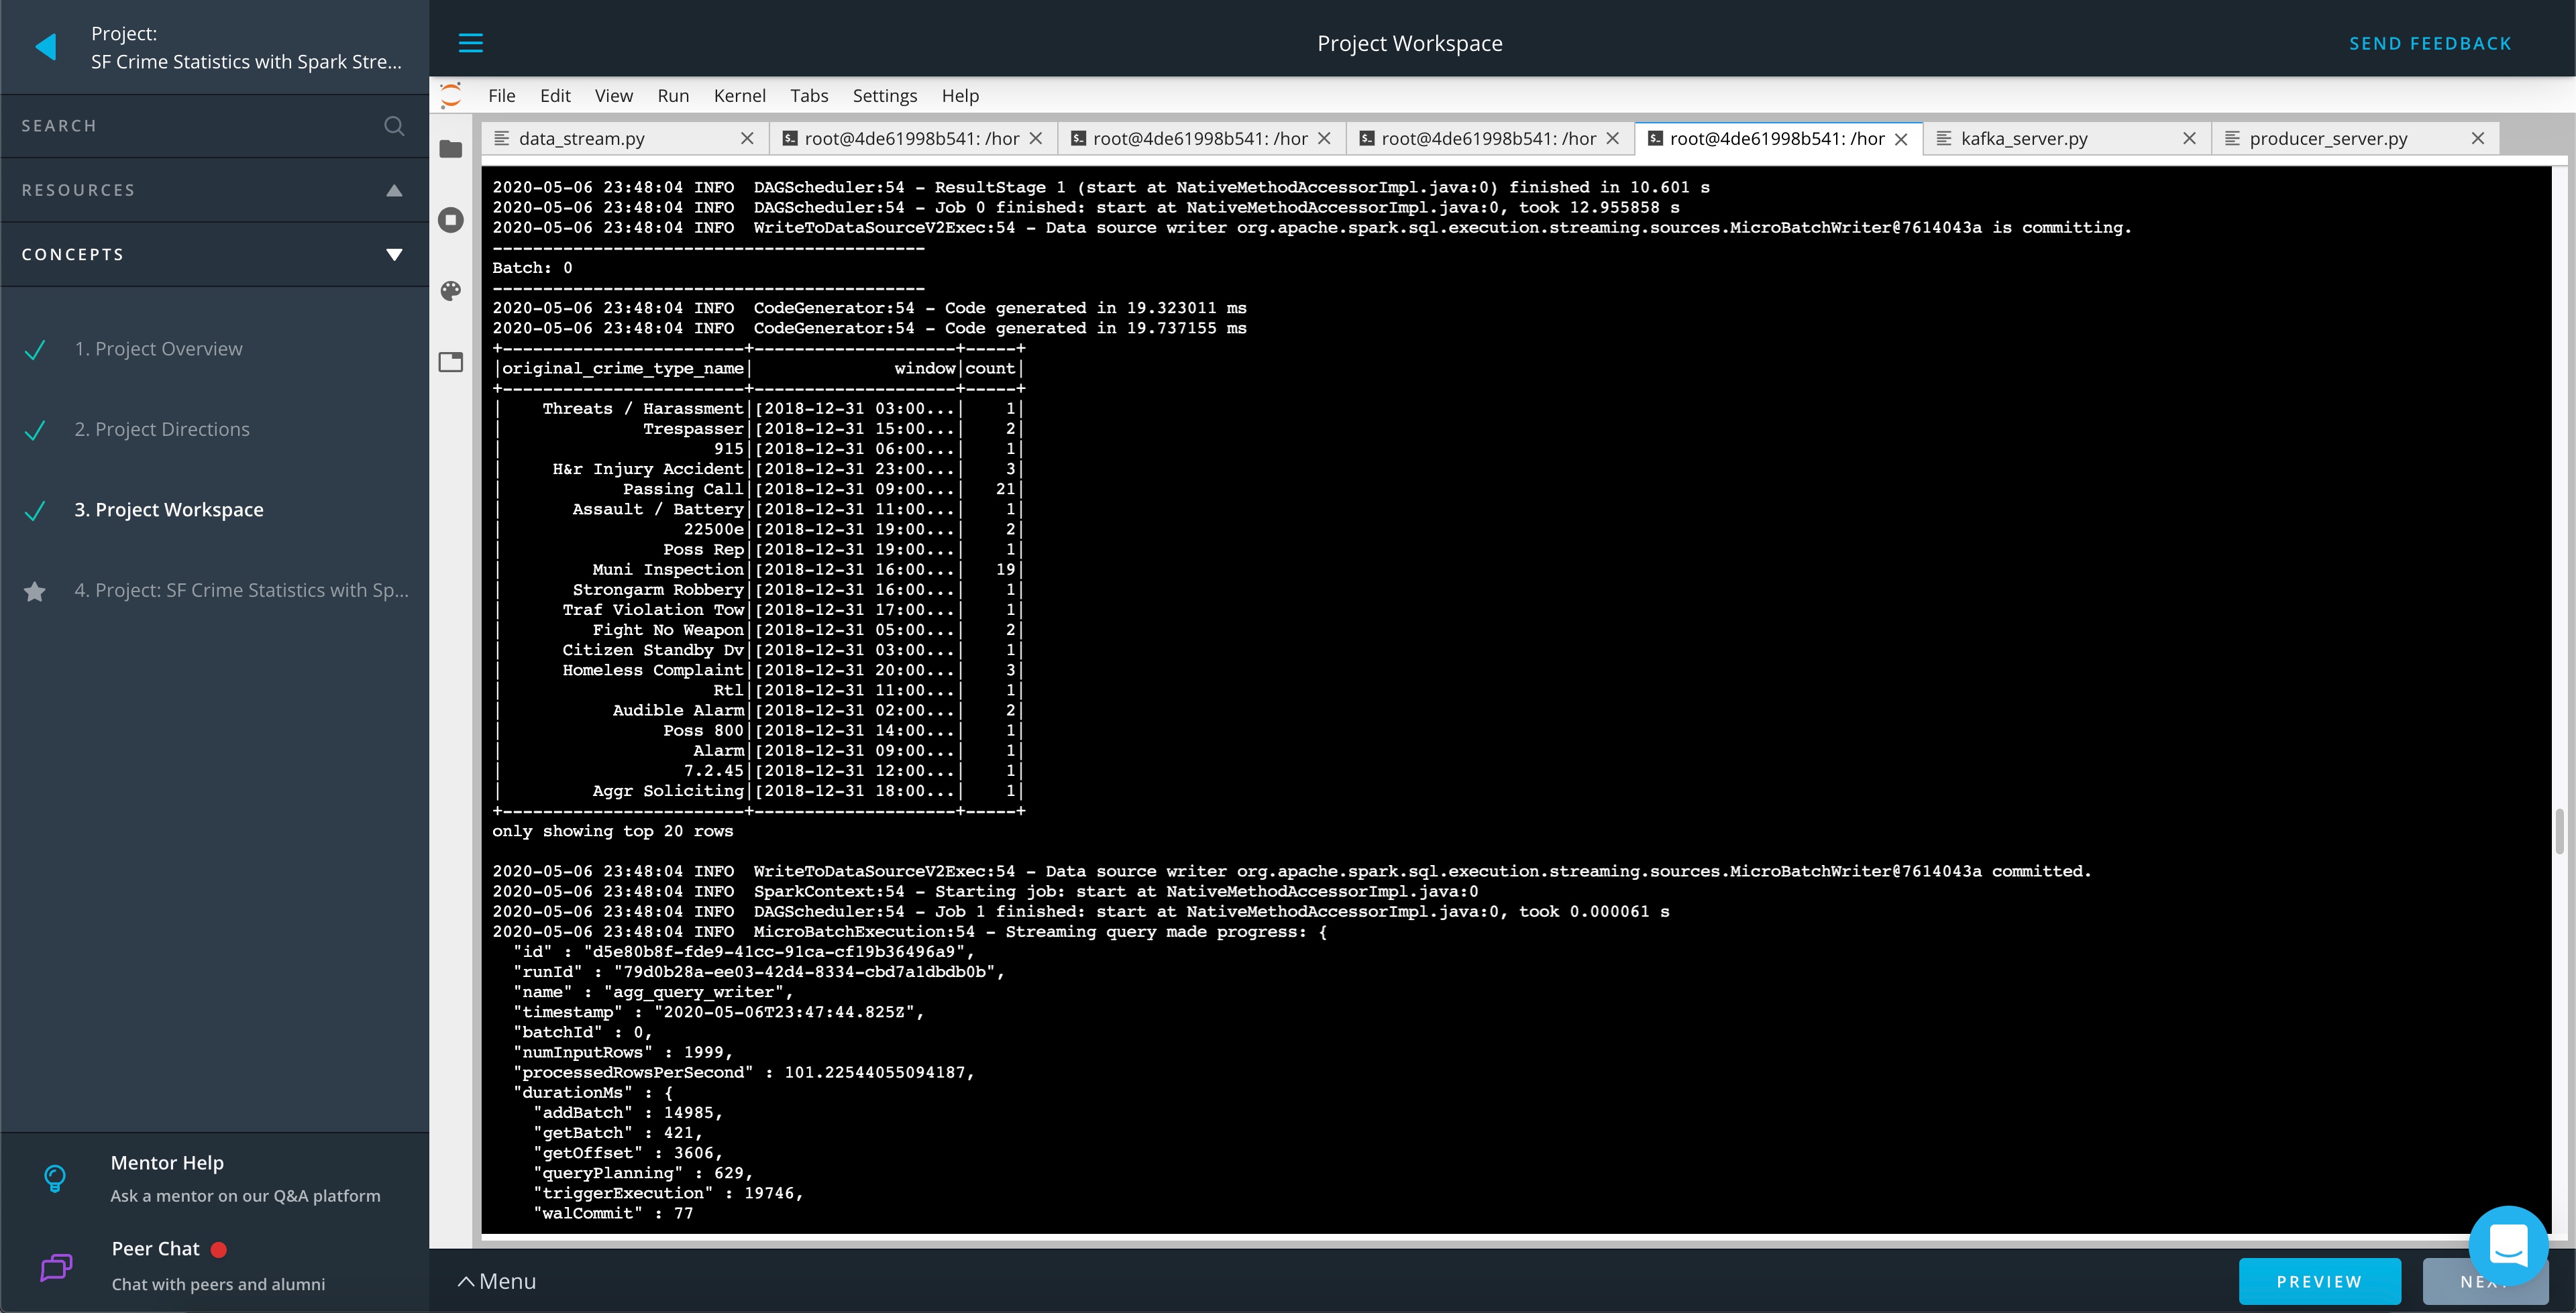Expand the CONCEPTS section

tap(392, 253)
